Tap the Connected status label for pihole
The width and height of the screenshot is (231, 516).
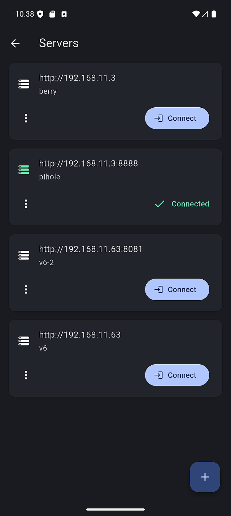190,204
